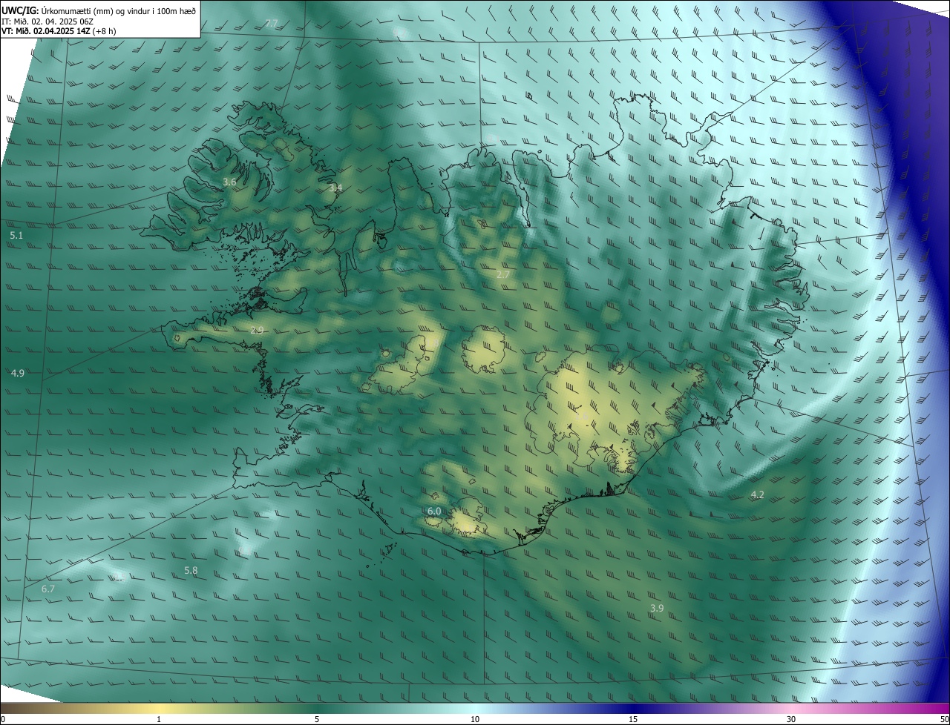Click the map value label "4.2"
This screenshot has height=725, width=950.
click(x=757, y=494)
